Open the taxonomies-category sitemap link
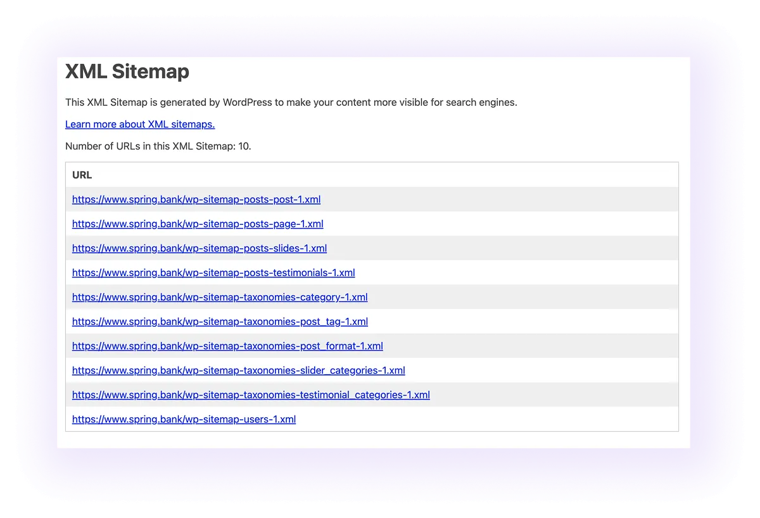Screen dimensions: 760x518 (x=220, y=297)
